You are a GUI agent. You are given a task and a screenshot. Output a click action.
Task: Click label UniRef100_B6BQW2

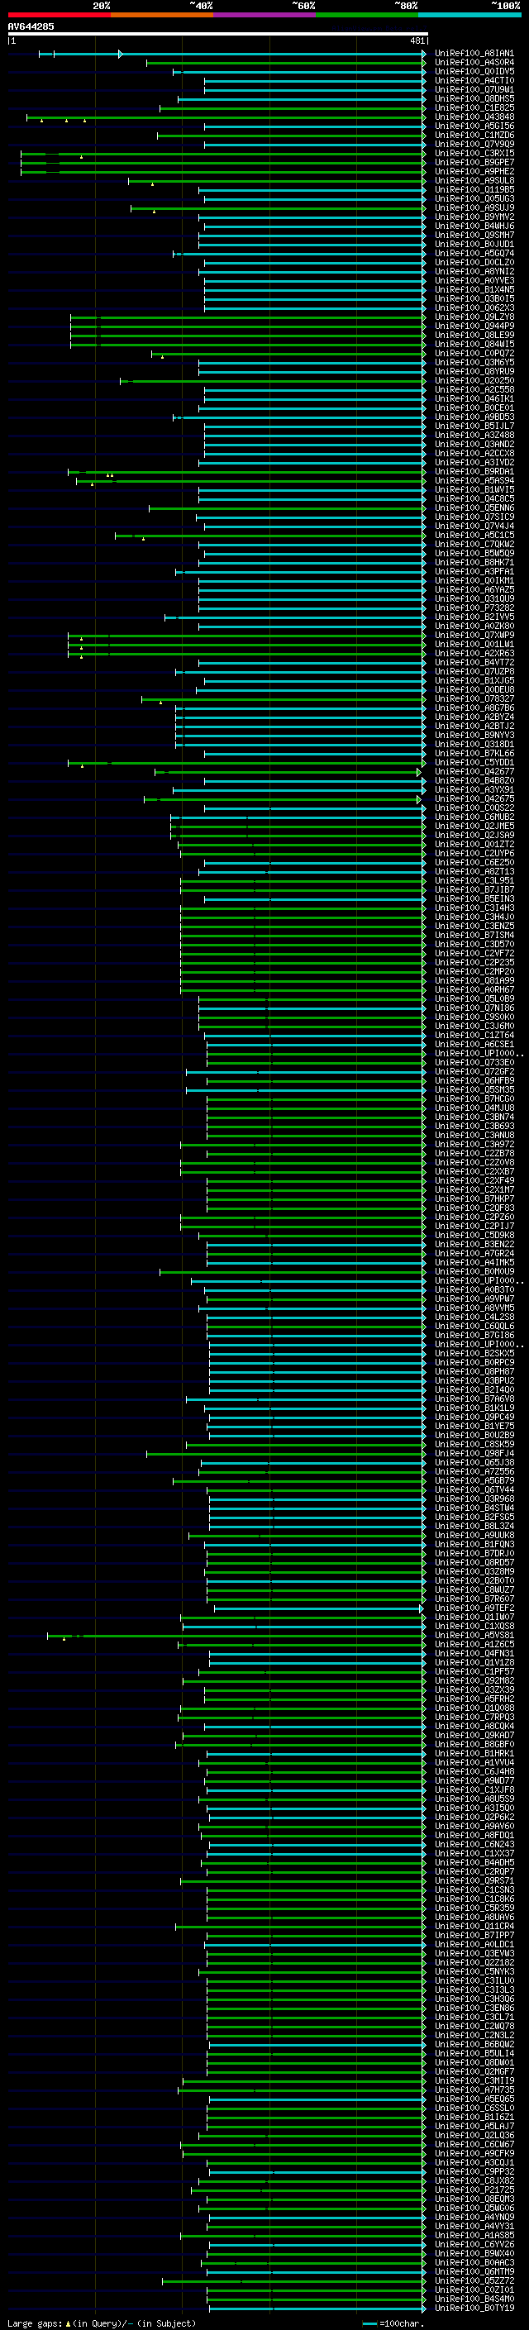pos(474,2045)
